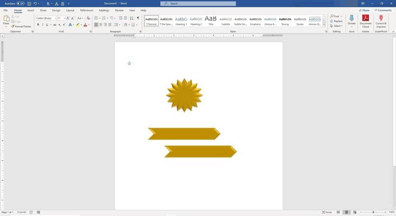This screenshot has width=396, height=216.
Task: Apply yellow text highlight color
Action: 78,25
